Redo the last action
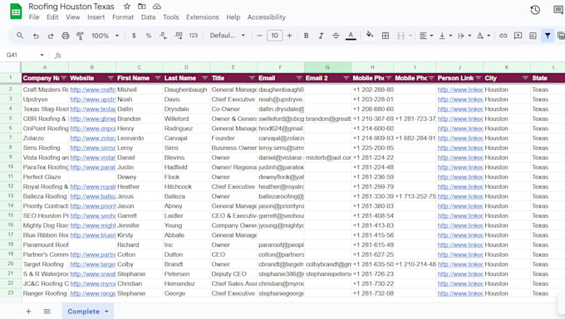565x319 pixels. 51,36
